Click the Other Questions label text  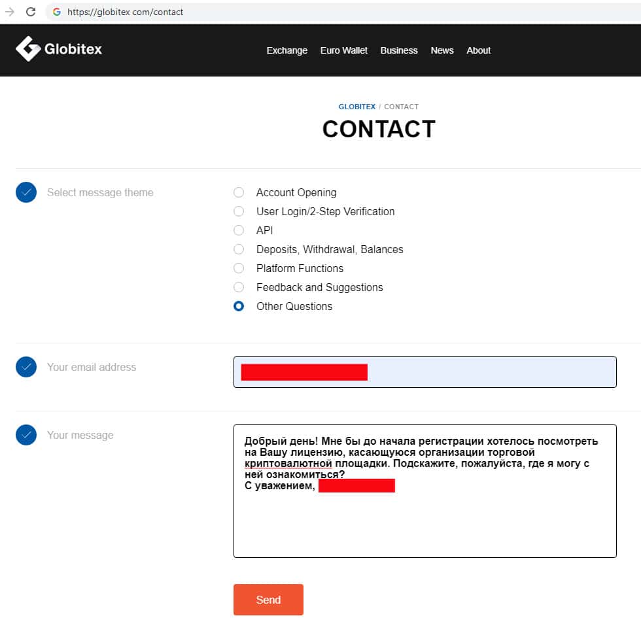point(294,307)
